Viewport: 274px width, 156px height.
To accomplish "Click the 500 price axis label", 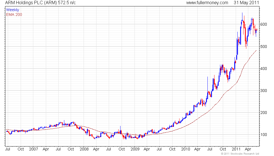I will click(x=263, y=47).
